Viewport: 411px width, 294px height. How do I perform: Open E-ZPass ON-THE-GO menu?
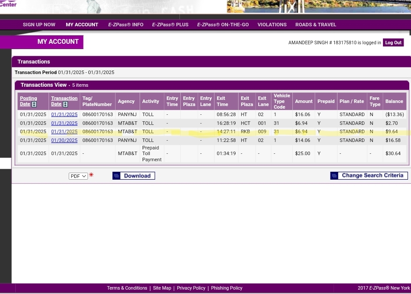pyautogui.click(x=223, y=25)
